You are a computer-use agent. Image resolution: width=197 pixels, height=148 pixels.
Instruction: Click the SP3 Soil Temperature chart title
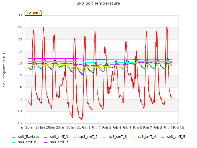coord(98,3)
